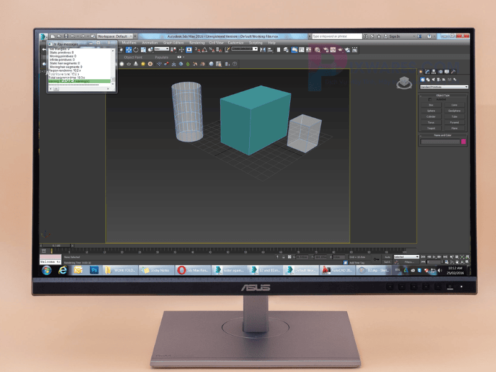This screenshot has width=496, height=372.
Task: Open the Workspace Default dropdown
Action: pos(116,36)
